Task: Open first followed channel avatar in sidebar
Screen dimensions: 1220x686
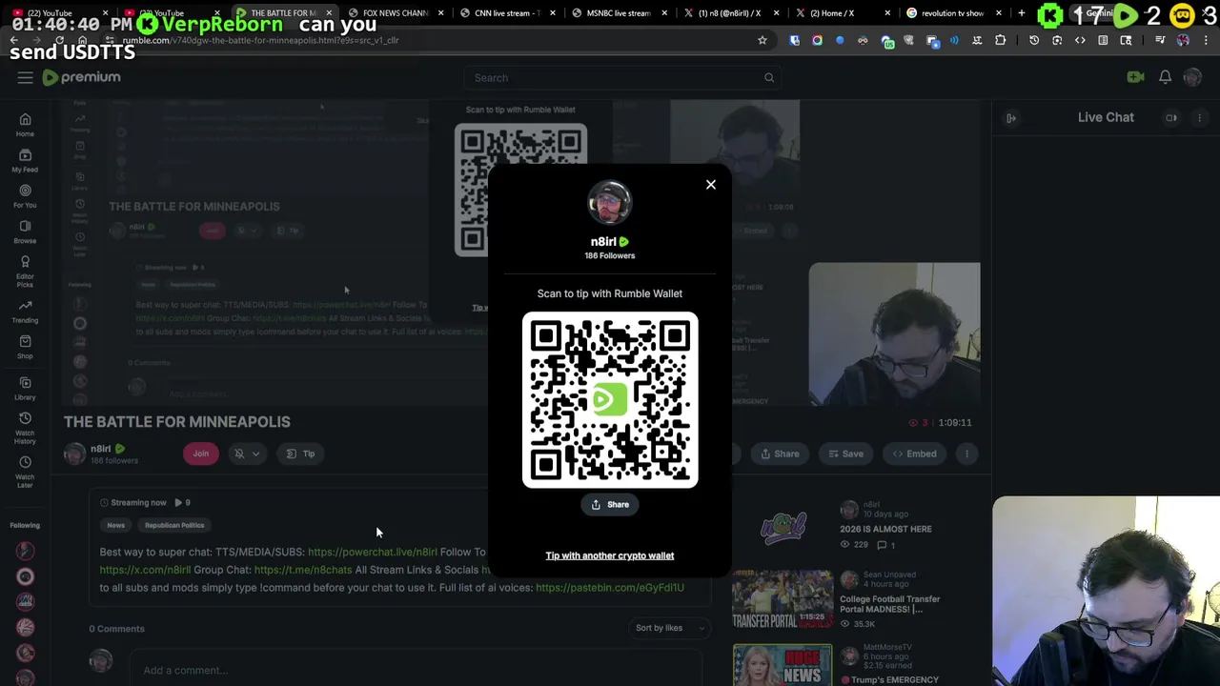Action: (25, 551)
